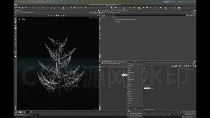Open the Assets menu
Viewport: 210px width, 118px height.
pyautogui.click(x=30, y=2)
